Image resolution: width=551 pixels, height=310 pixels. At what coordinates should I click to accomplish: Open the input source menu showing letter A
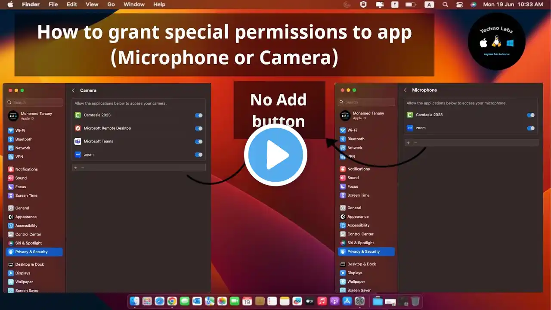pyautogui.click(x=429, y=4)
